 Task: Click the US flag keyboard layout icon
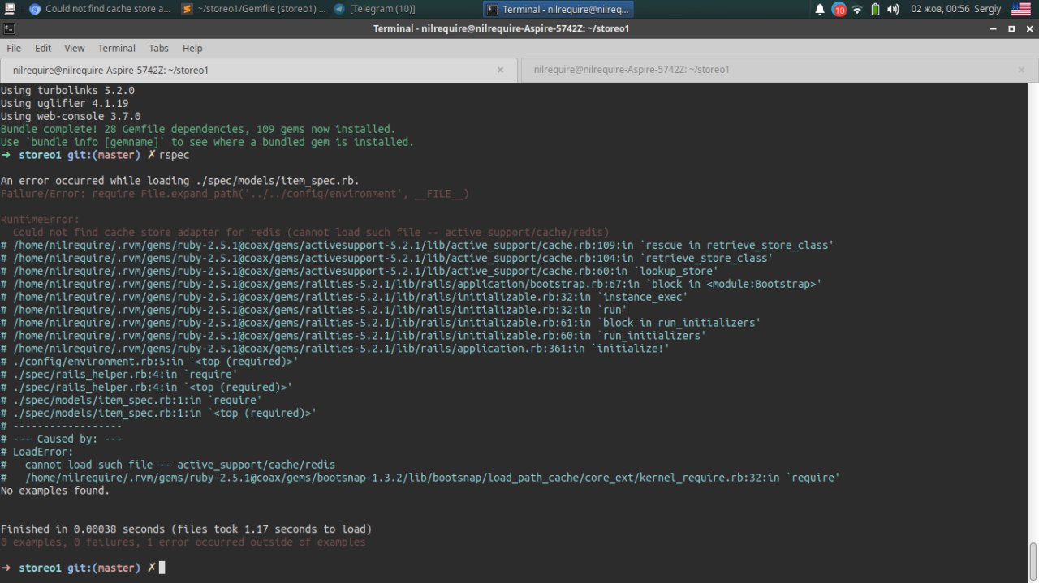(1020, 10)
